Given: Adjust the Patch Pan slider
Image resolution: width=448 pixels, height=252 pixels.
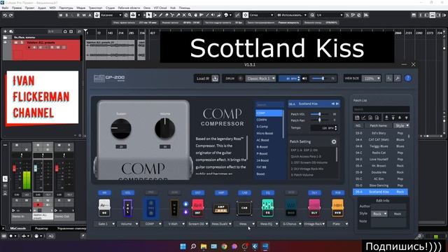Looking at the screenshot, I should 319,120.
